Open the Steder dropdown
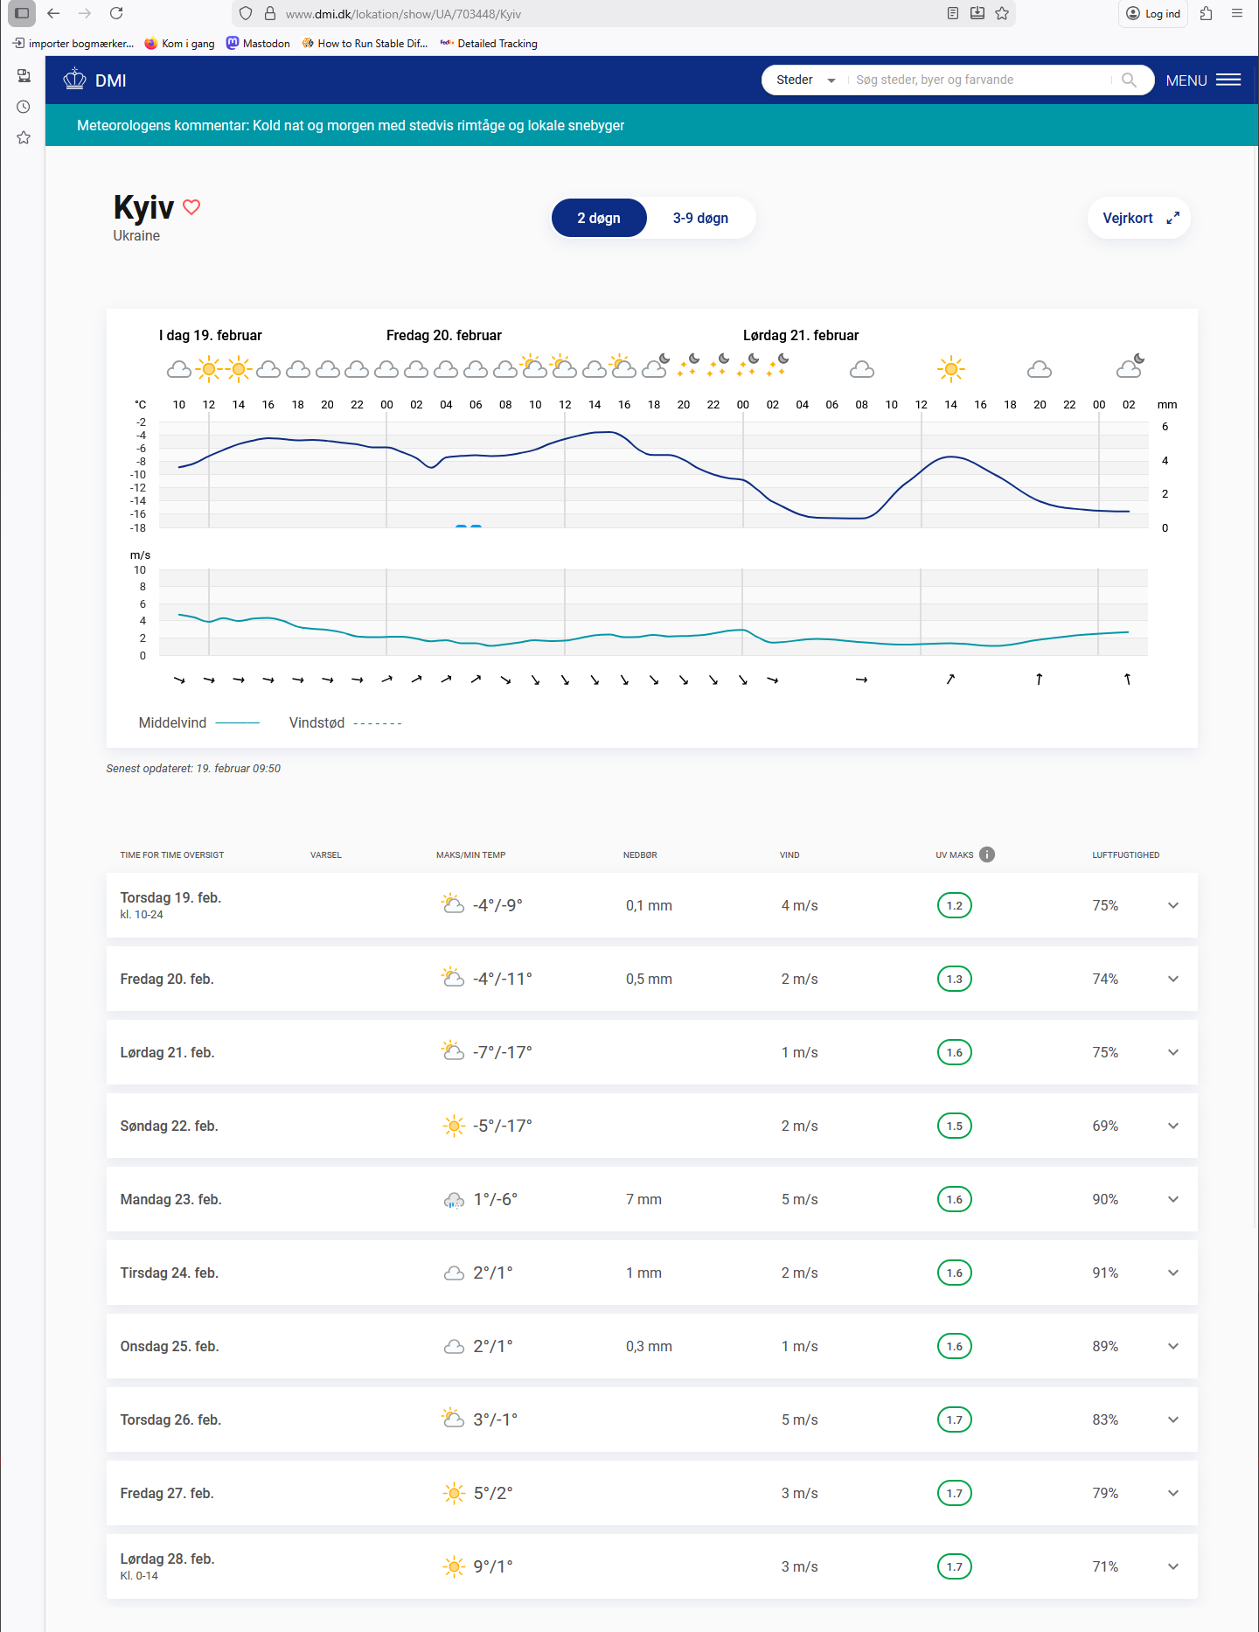Viewport: 1259px width, 1632px height. click(805, 80)
